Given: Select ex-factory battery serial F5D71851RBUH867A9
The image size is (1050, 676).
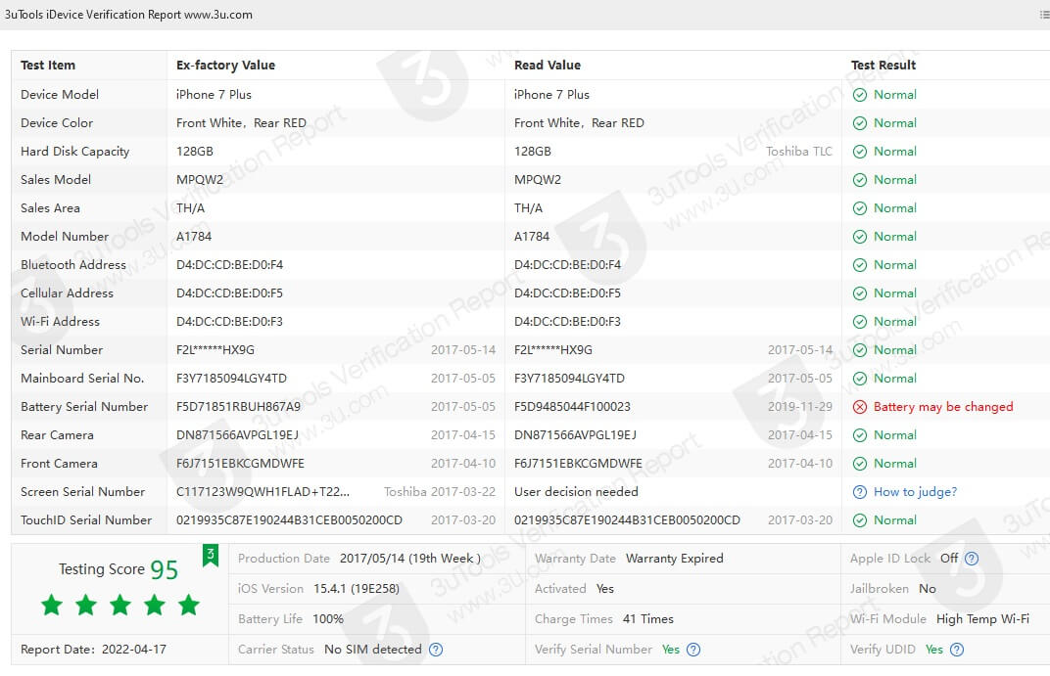Looking at the screenshot, I should point(238,407).
